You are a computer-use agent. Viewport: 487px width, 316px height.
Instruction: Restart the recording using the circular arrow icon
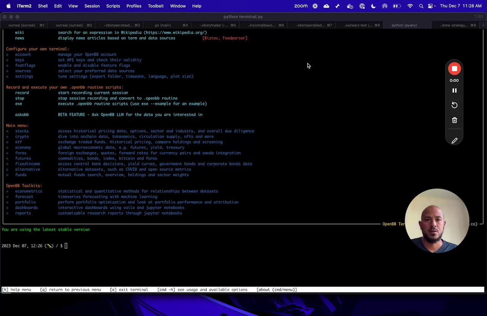coord(454,105)
